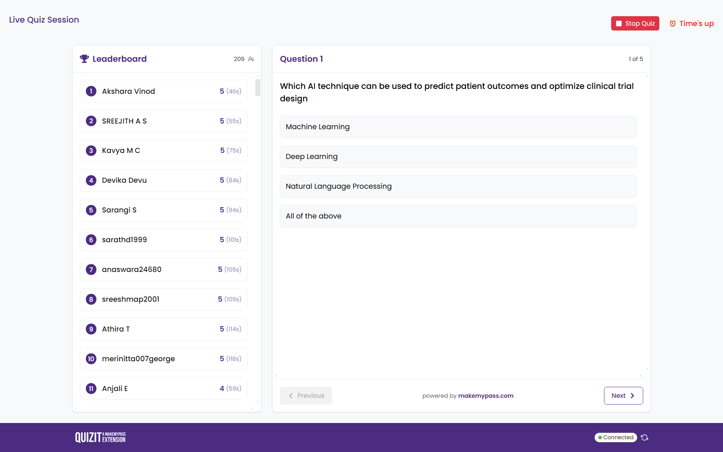Click the refresh icon beside Connected badge

pos(644,437)
